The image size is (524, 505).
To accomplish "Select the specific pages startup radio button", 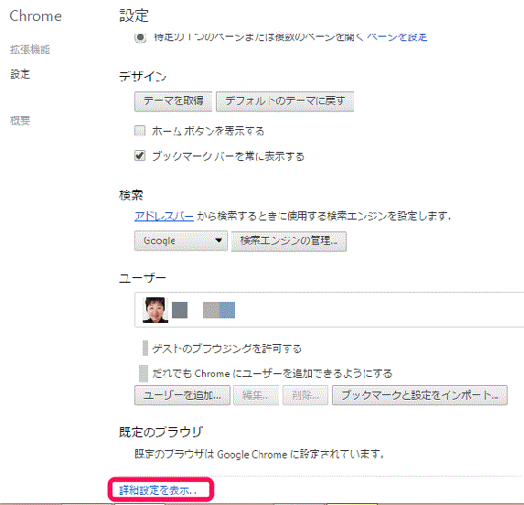I will (x=140, y=38).
